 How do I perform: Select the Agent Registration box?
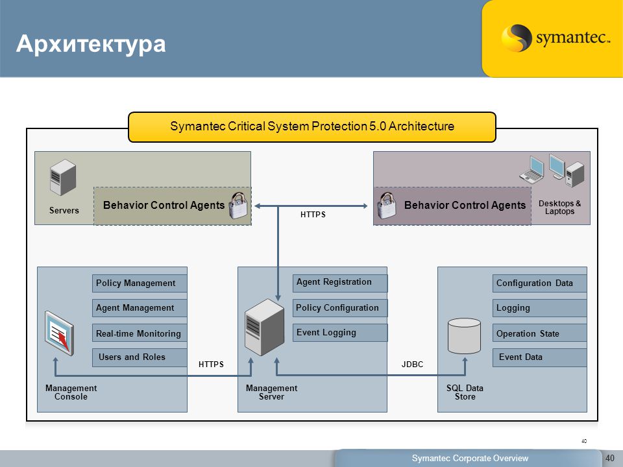click(340, 283)
